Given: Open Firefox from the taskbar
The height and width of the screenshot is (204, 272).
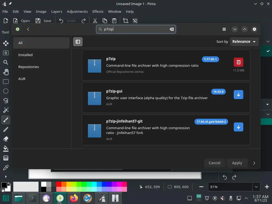Looking at the screenshot, I should [74, 198].
